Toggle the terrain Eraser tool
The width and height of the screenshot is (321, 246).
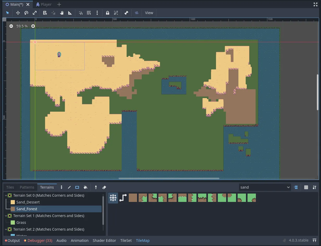tap(104, 187)
